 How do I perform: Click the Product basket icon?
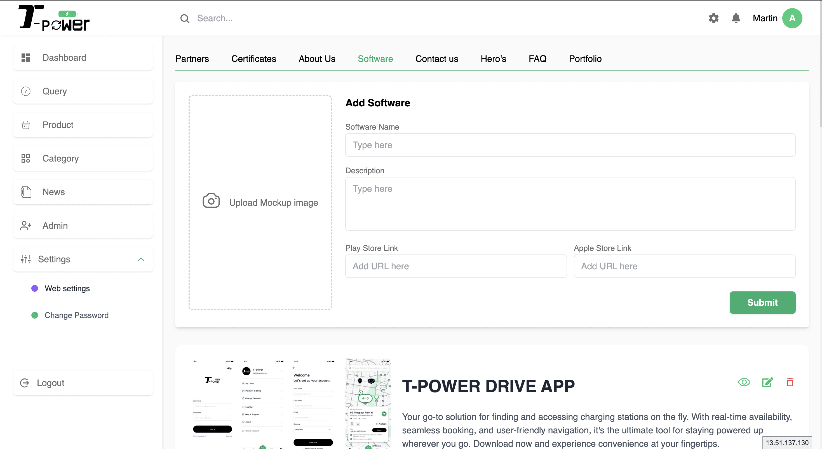tap(26, 125)
